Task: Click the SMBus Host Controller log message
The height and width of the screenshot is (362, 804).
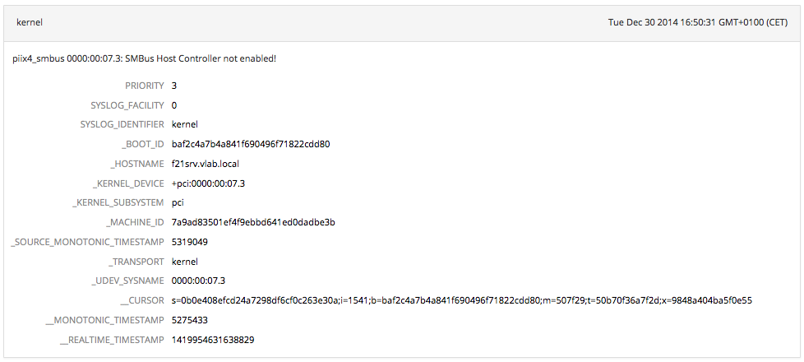Action: coord(145,58)
